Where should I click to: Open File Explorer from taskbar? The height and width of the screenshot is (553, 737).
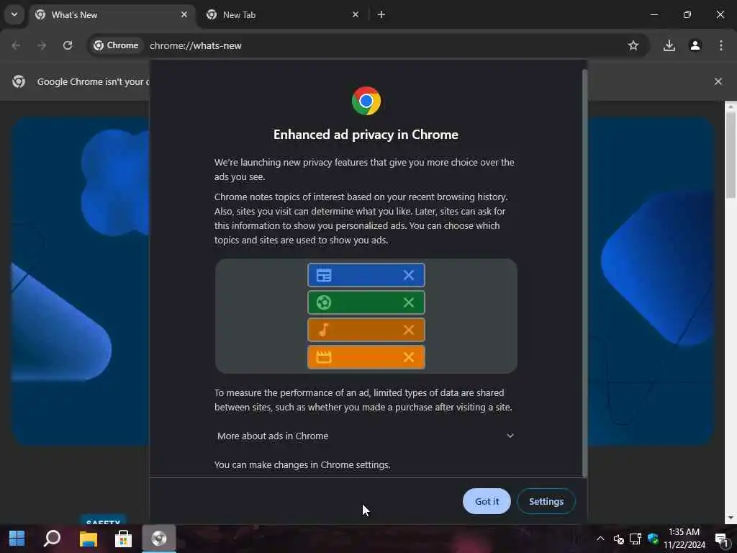pos(88,539)
